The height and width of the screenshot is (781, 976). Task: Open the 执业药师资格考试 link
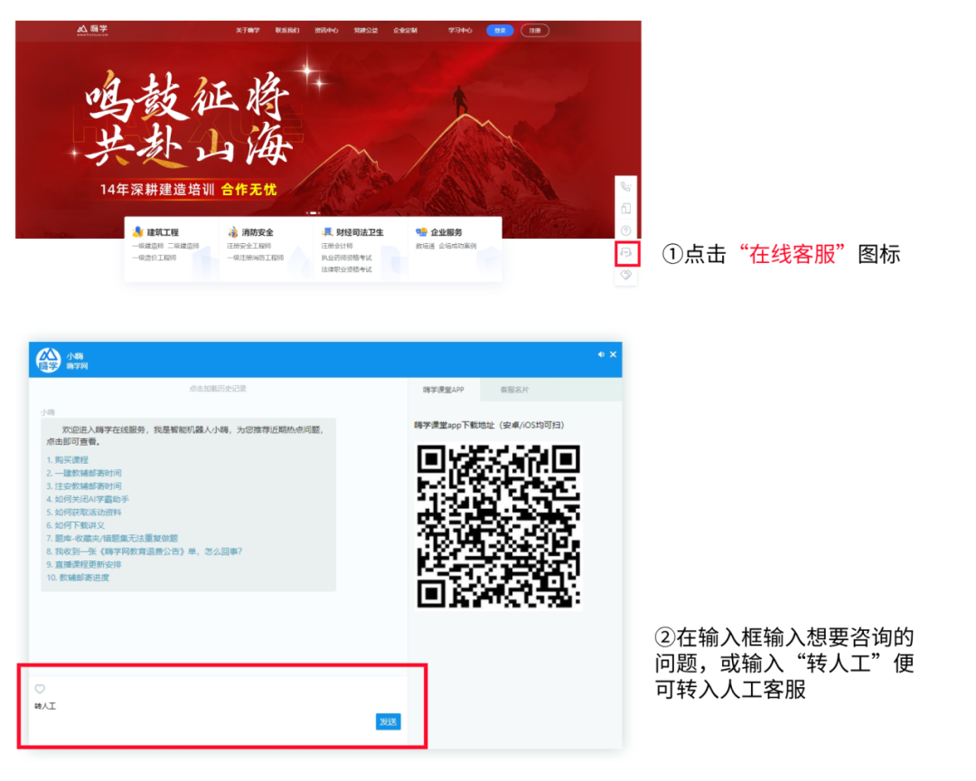click(x=347, y=258)
